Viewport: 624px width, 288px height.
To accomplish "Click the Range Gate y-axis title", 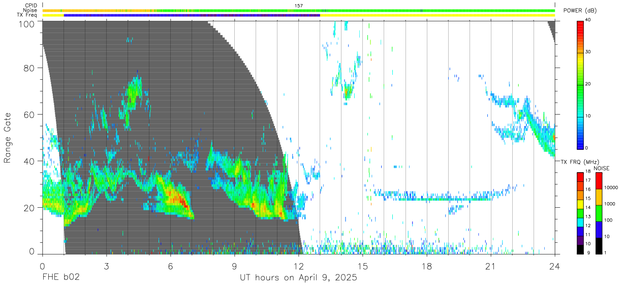I will click(x=8, y=138).
